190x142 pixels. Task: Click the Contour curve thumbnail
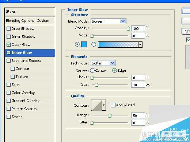click(96, 105)
